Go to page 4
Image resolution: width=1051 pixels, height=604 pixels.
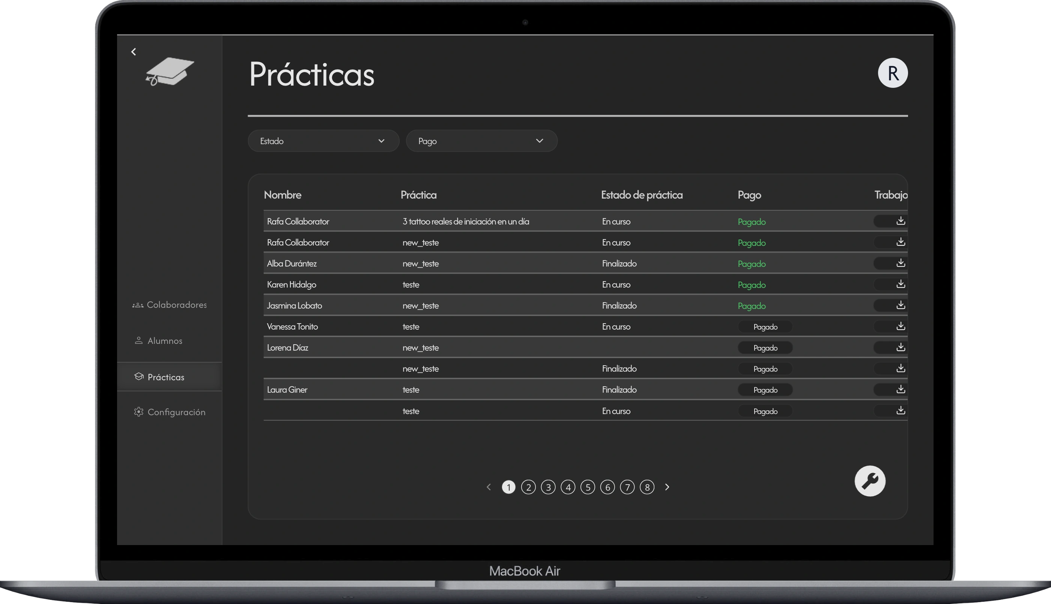click(x=568, y=487)
